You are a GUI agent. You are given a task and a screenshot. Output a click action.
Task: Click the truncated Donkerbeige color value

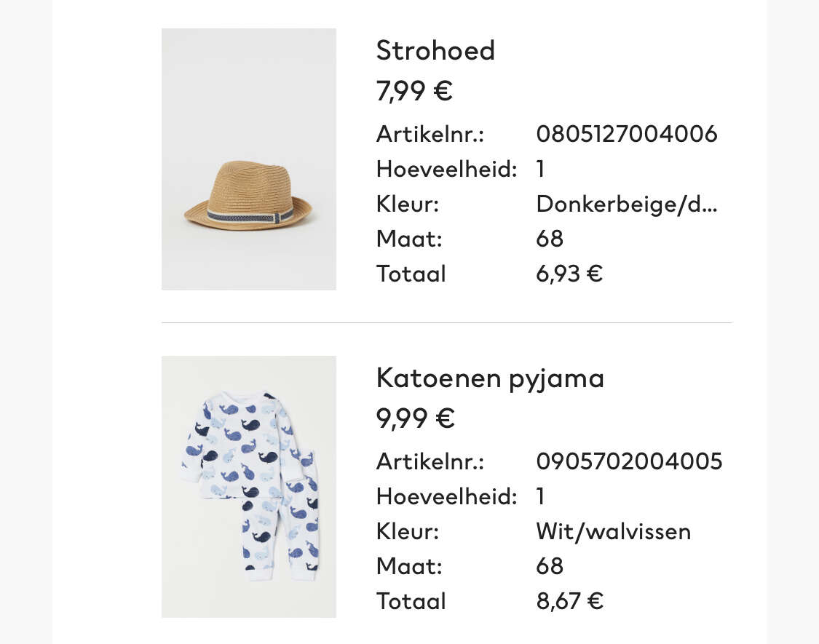(627, 204)
